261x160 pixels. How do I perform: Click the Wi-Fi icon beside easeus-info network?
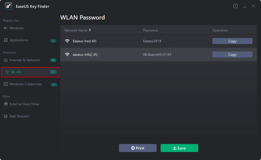(67, 54)
